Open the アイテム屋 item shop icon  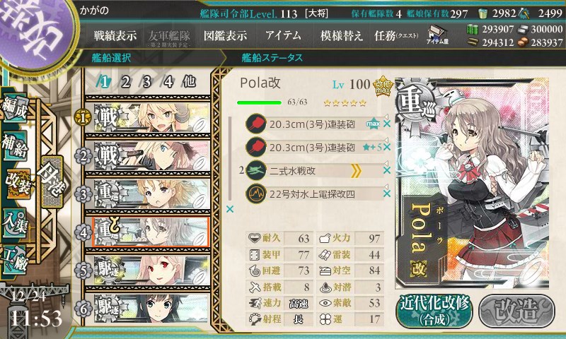pyautogui.click(x=437, y=35)
